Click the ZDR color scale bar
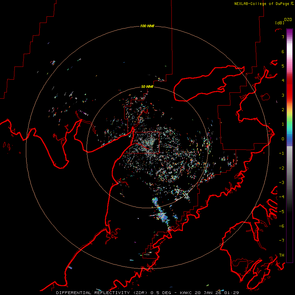The height and width of the screenshot is (295, 295). point(289,146)
